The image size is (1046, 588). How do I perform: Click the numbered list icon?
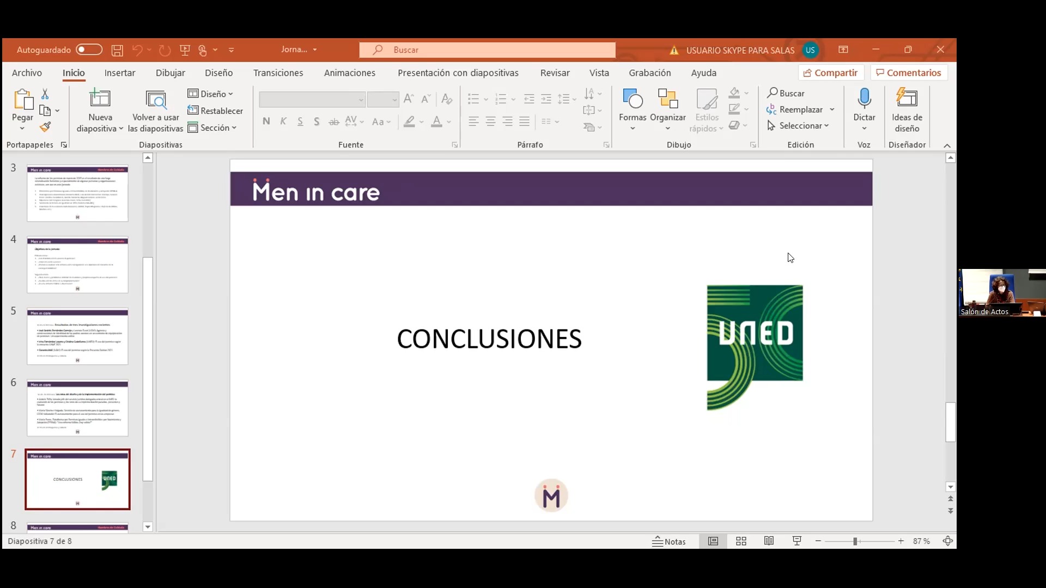pyautogui.click(x=501, y=99)
